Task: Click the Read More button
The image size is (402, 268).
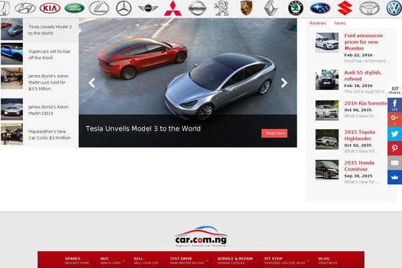Action: tap(274, 133)
